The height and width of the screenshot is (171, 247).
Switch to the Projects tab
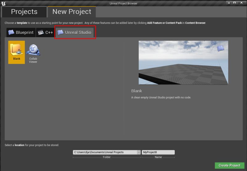click(24, 12)
